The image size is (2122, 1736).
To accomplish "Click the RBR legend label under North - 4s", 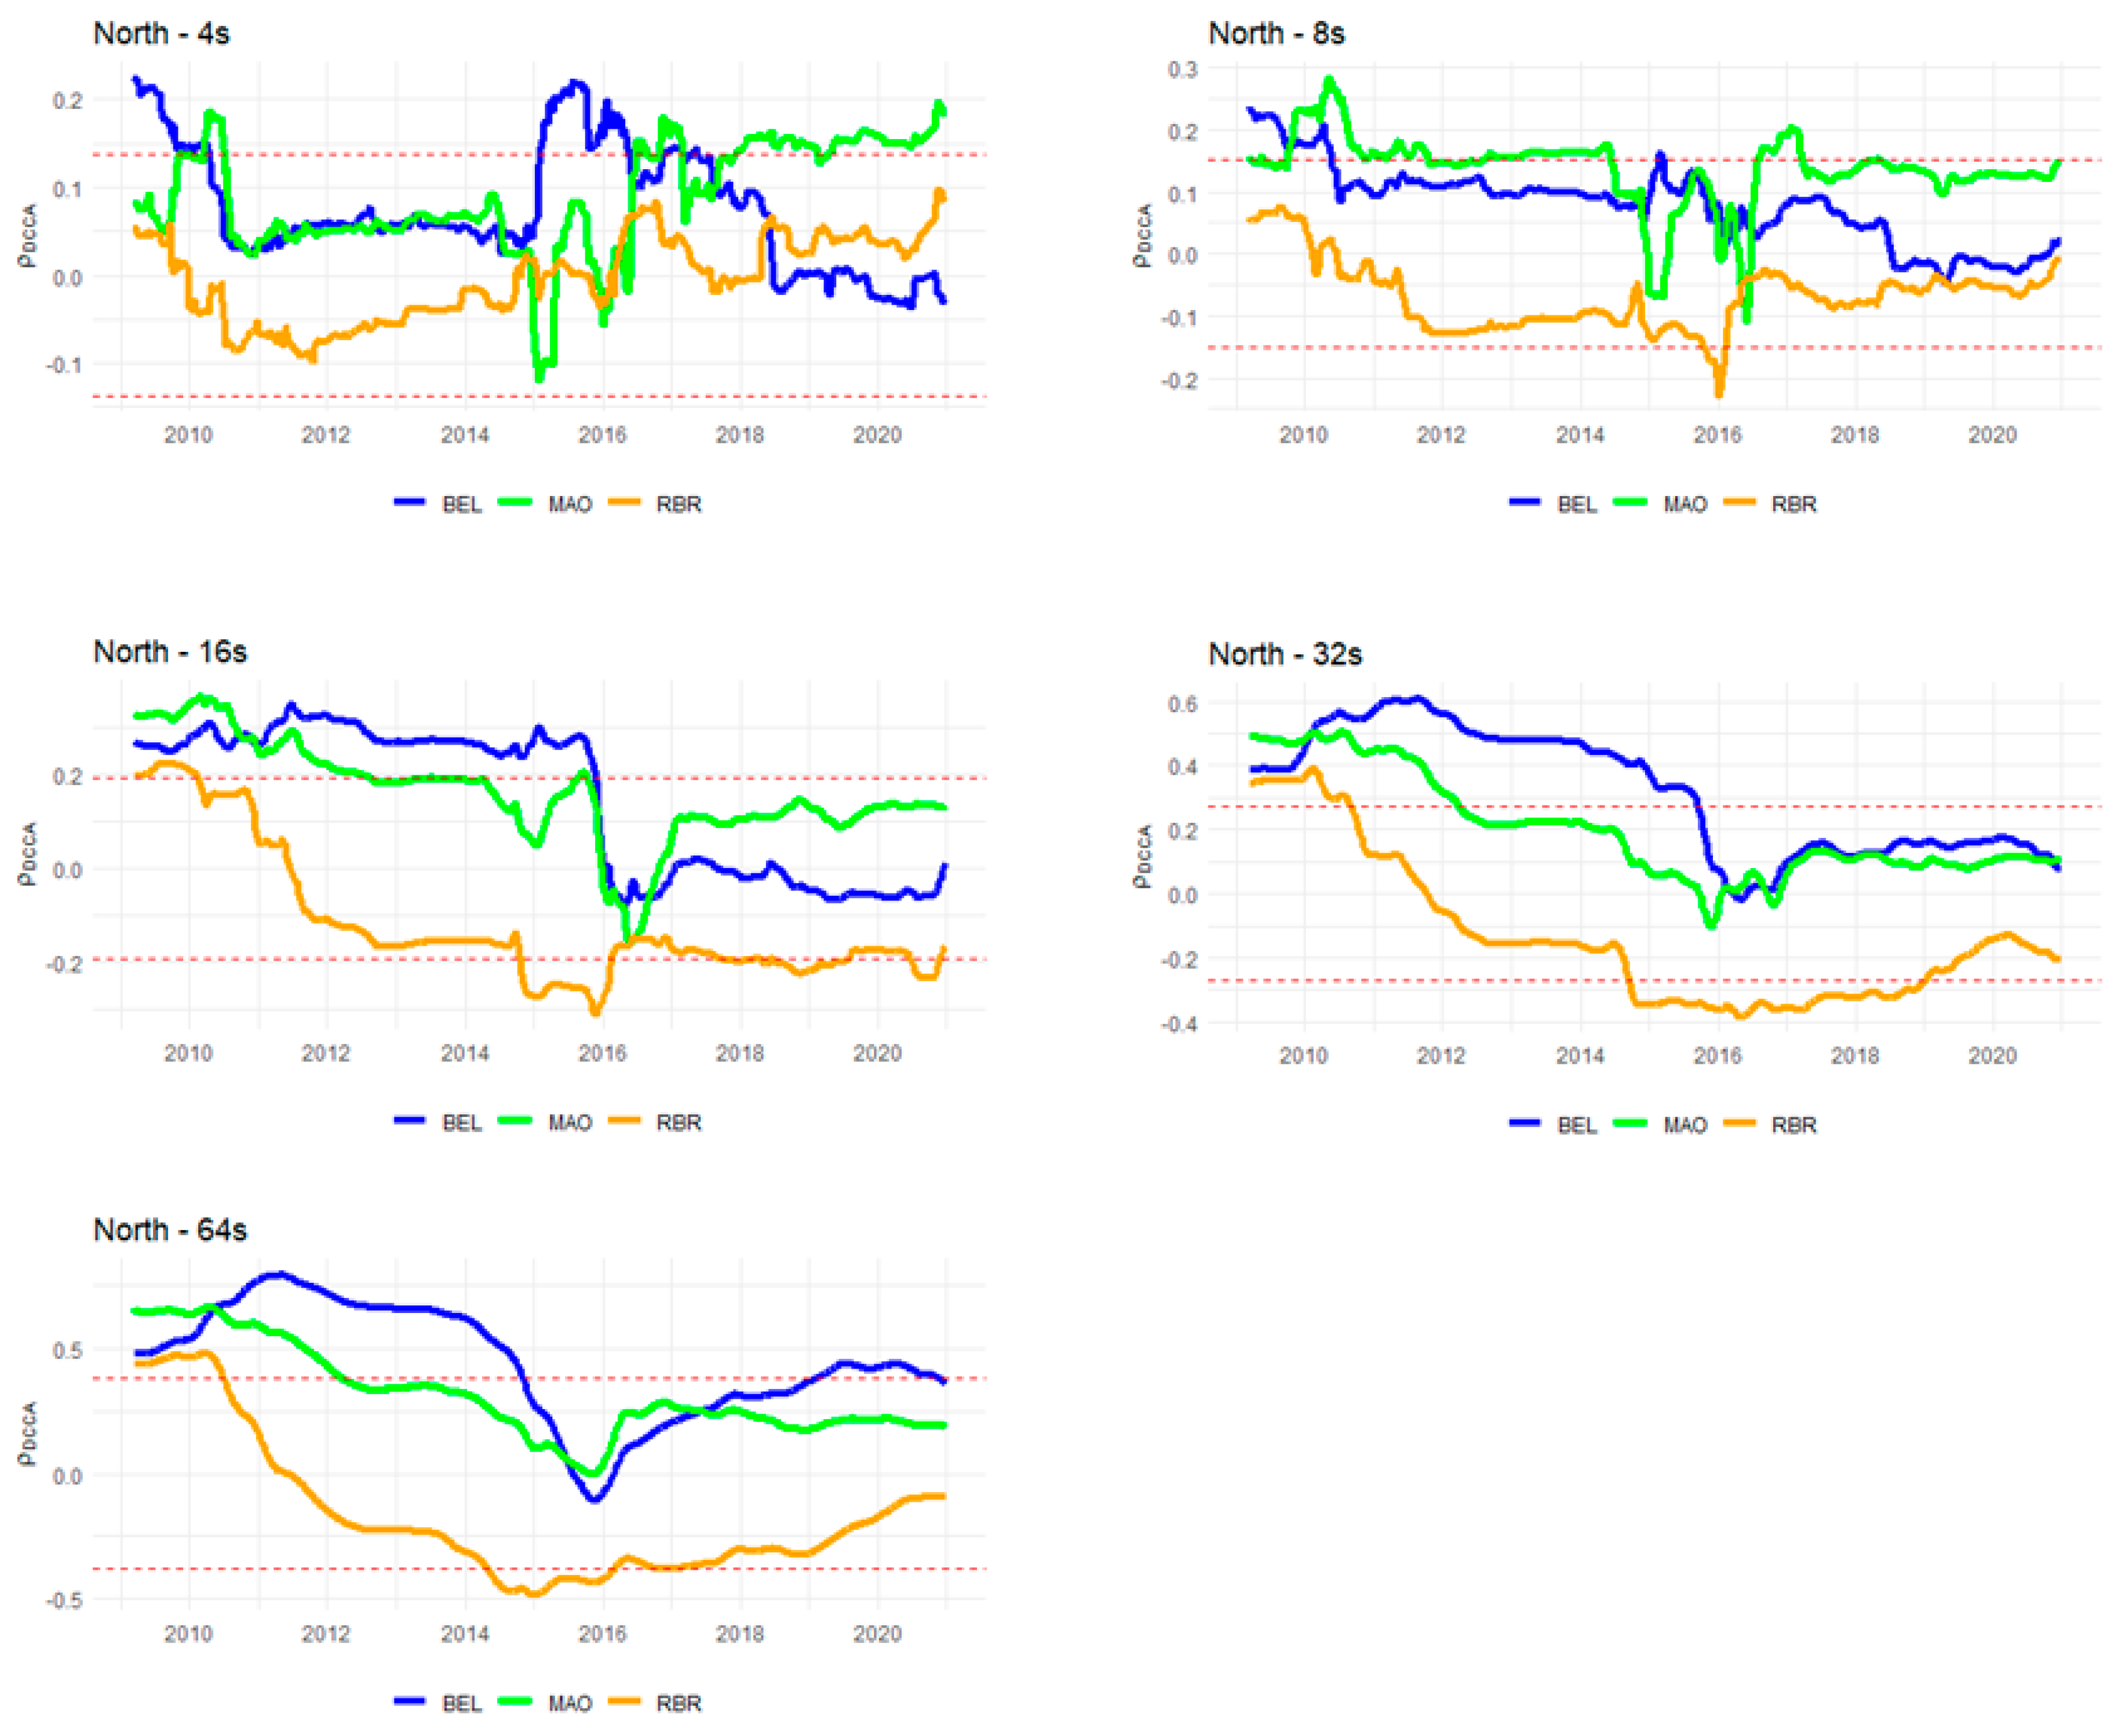I will pos(679,504).
